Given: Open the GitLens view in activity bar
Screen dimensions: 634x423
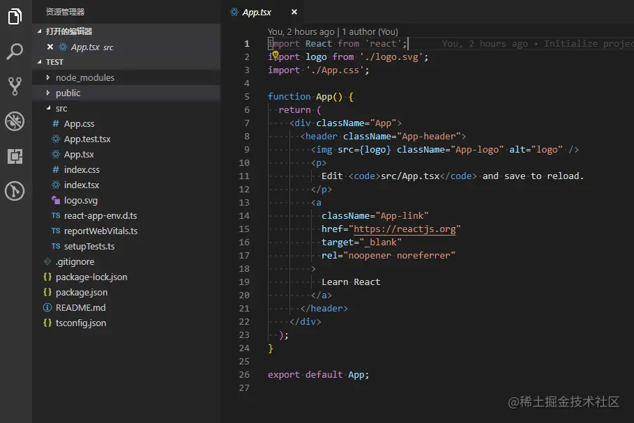Looking at the screenshot, I should coord(15,191).
